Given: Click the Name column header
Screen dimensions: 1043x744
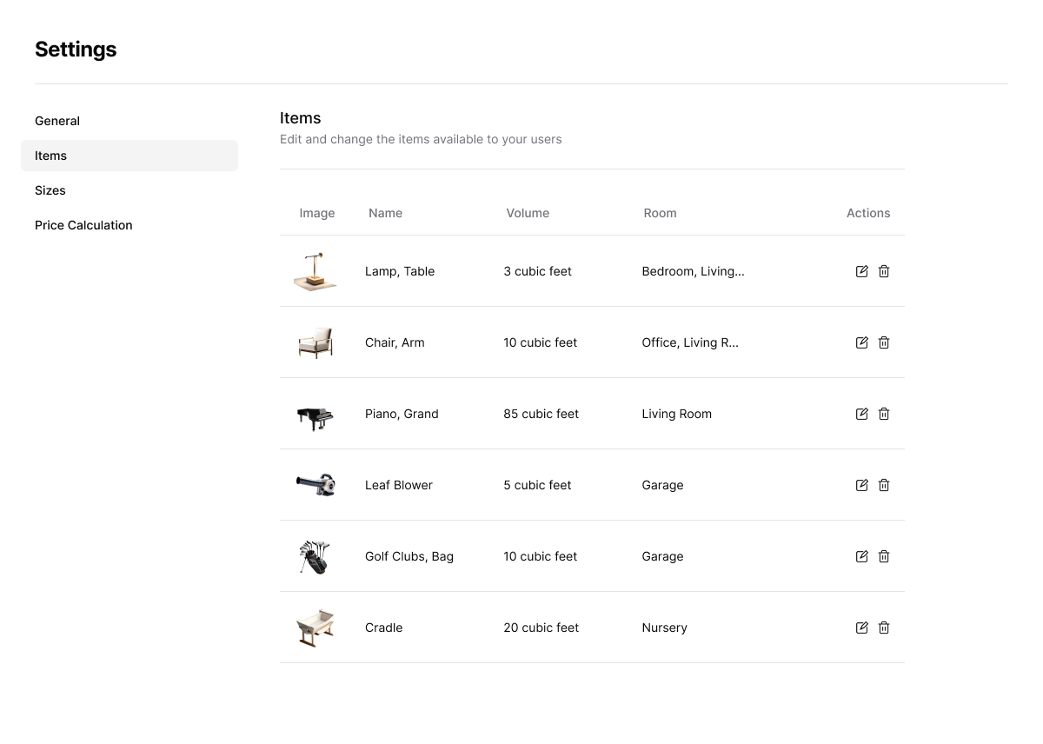Looking at the screenshot, I should [385, 213].
